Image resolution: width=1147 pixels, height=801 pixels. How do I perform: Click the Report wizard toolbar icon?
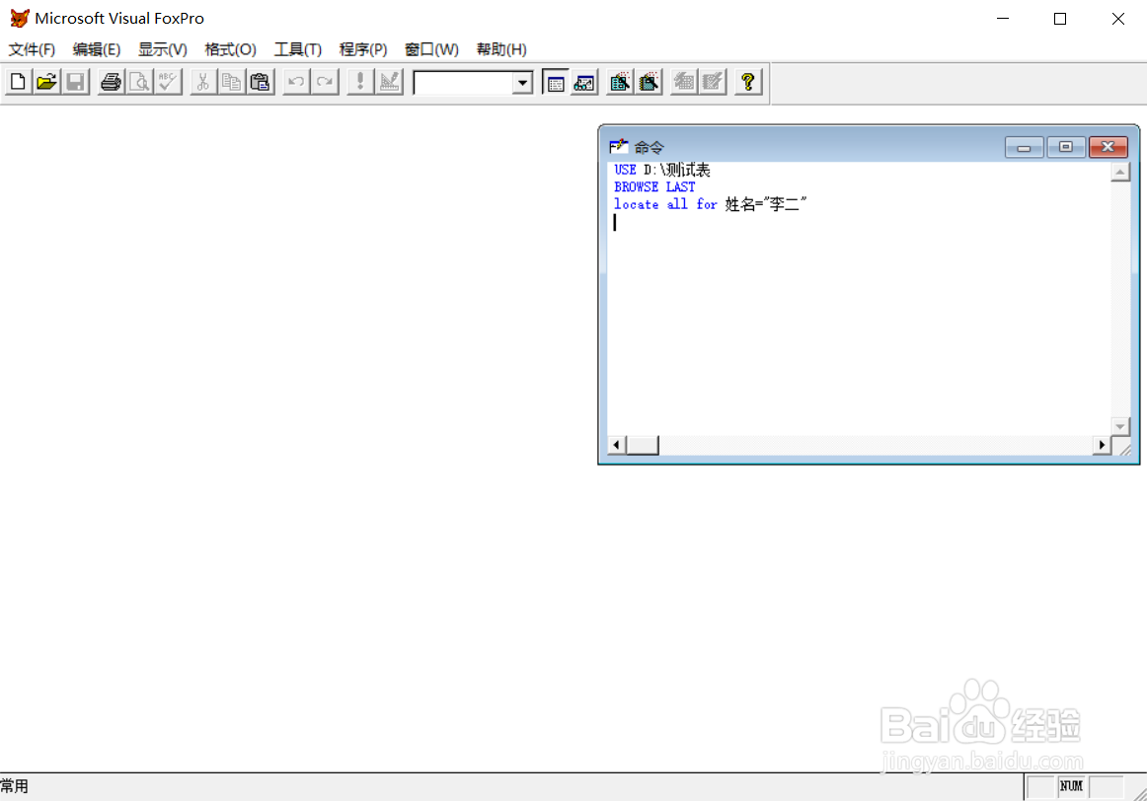[649, 82]
